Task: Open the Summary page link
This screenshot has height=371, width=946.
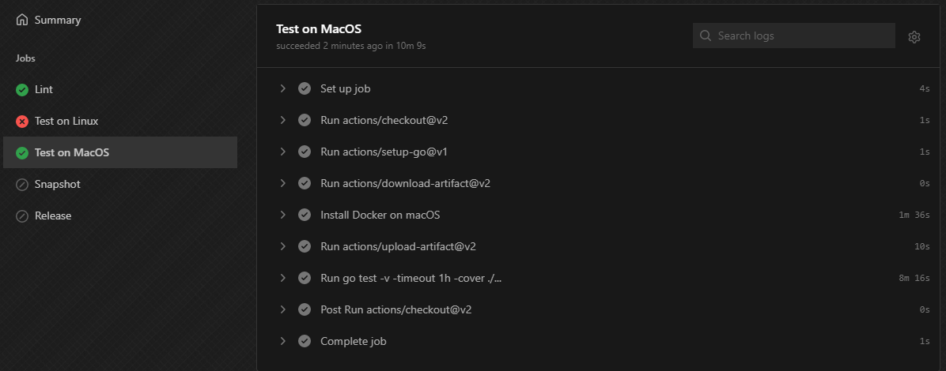Action: (57, 20)
